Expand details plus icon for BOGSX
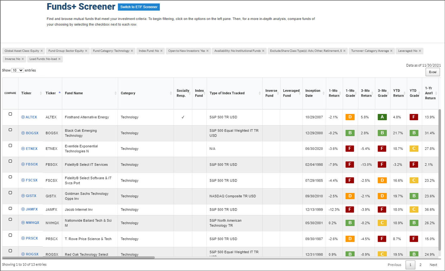 coord(23,133)
